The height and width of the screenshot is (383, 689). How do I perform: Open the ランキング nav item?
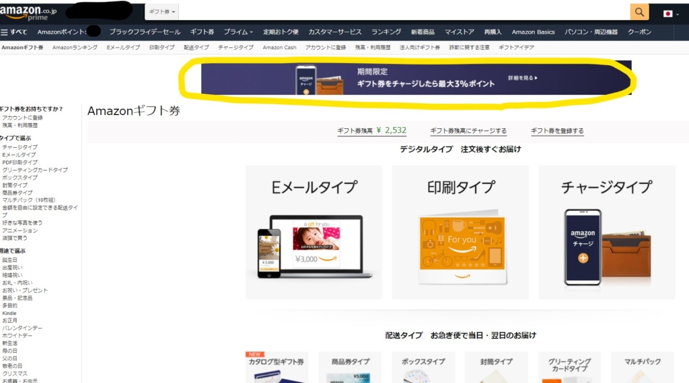click(386, 32)
